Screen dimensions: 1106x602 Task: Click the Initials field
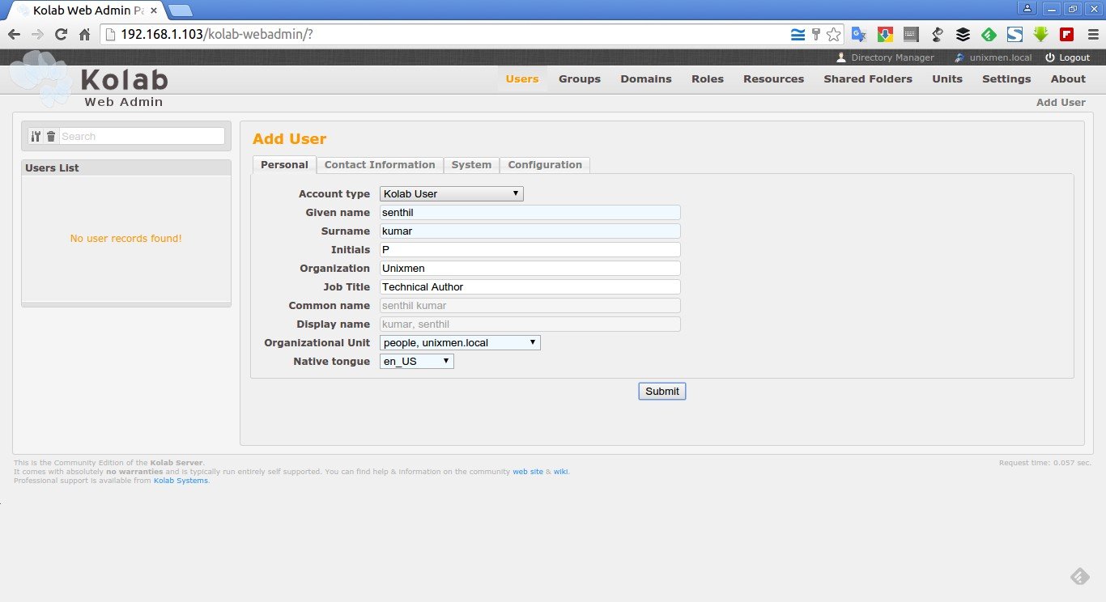[530, 250]
